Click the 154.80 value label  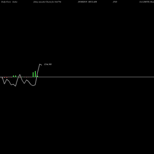pyautogui.click(x=48, y=64)
